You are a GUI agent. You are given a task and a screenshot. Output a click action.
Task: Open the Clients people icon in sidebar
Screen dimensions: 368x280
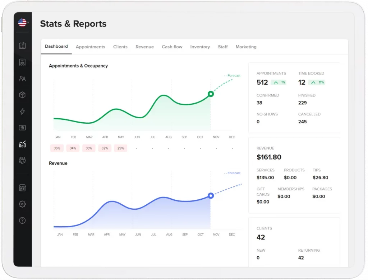click(22, 79)
